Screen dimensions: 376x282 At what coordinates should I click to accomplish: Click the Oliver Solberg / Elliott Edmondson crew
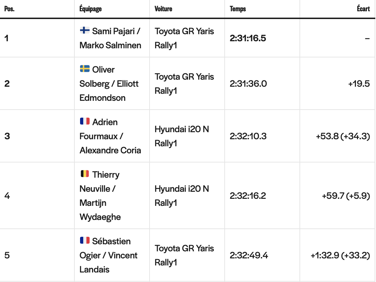(109, 84)
